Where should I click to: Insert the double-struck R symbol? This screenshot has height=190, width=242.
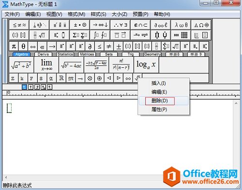61,78
